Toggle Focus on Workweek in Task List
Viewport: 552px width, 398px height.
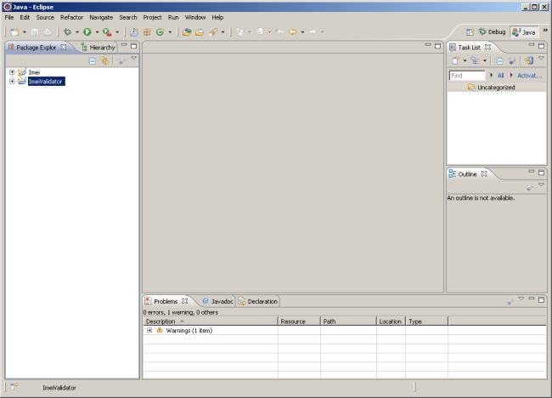click(528, 60)
